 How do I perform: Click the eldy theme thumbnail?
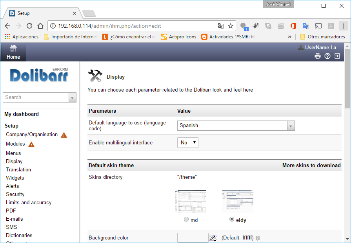(237, 201)
